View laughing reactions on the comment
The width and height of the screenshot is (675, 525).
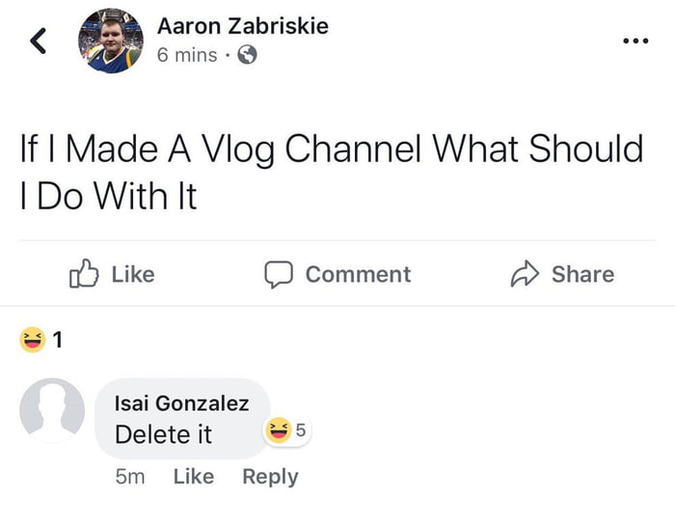[287, 431]
